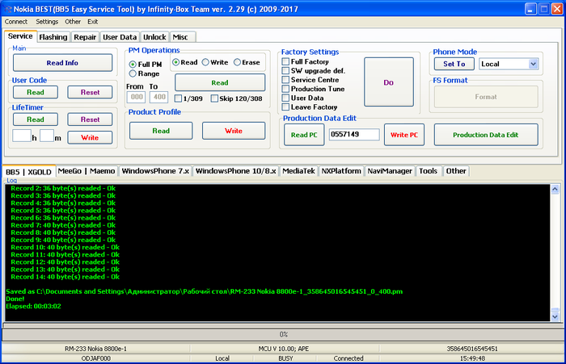Expand the Phone Mode dropdown
The height and width of the screenshot is (364, 566).
533,63
